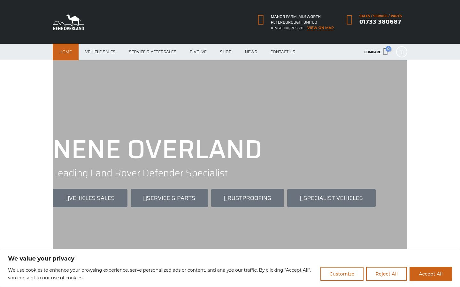Go to the Contact Us page

click(283, 52)
